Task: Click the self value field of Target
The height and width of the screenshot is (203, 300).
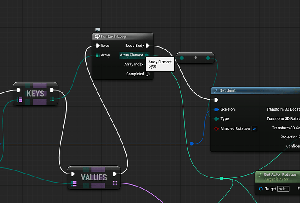Action: [x=283, y=189]
